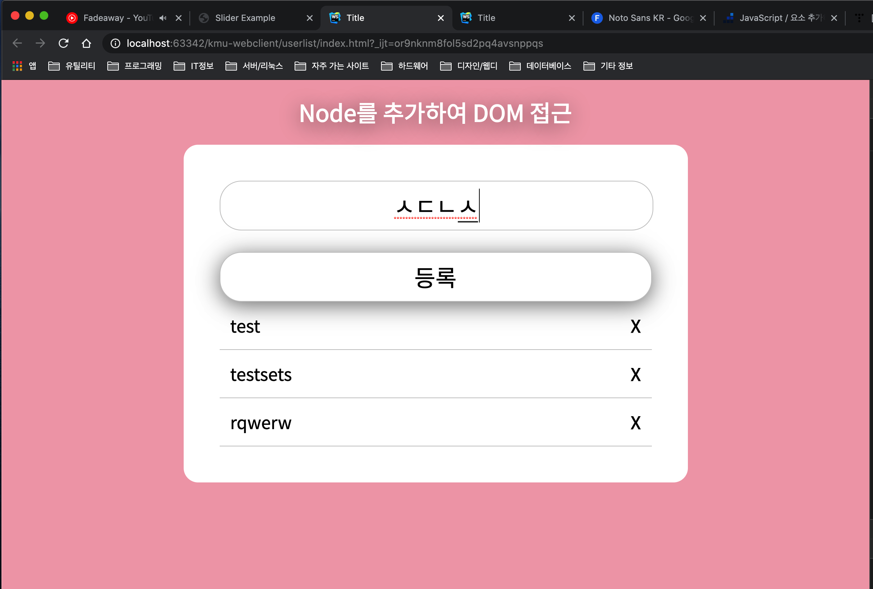Expand the 프로그래밍 bookmark folder

click(x=134, y=66)
